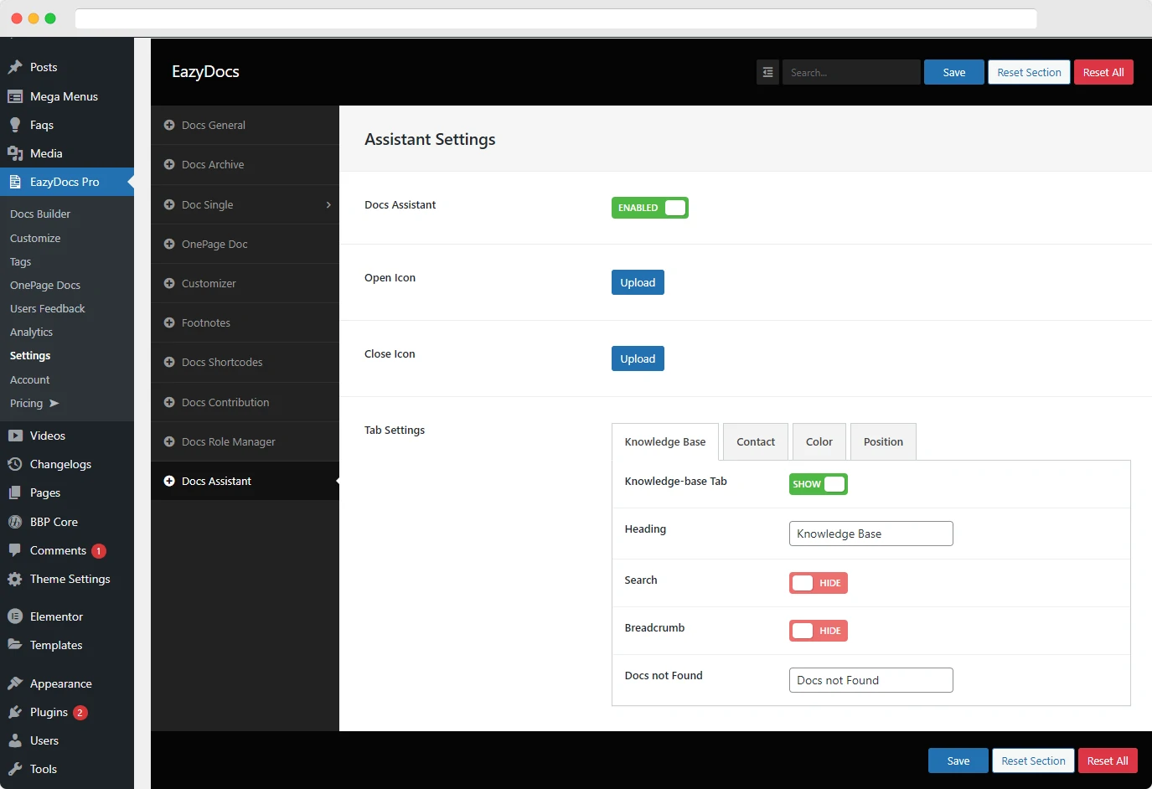Disable the Docs Assistant toggle
The width and height of the screenshot is (1152, 789).
[649, 208]
